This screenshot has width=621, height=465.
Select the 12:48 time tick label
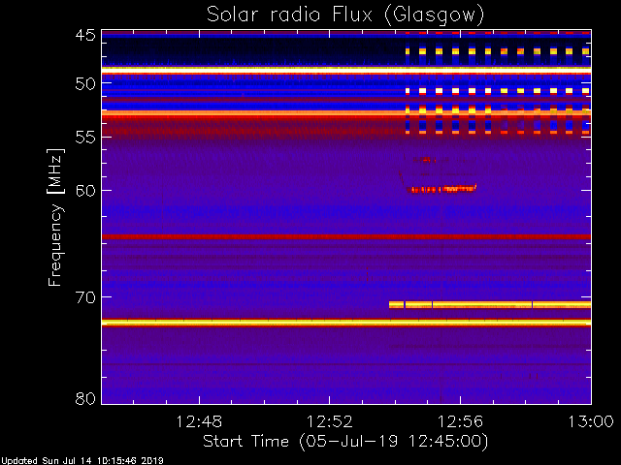pyautogui.click(x=200, y=421)
